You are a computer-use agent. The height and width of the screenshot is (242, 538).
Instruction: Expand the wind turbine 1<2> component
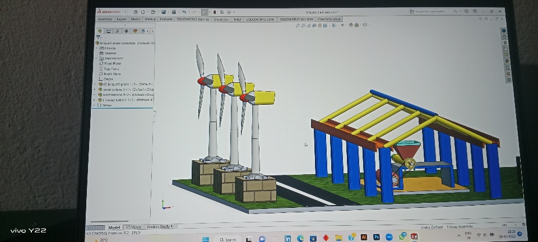[95, 95]
